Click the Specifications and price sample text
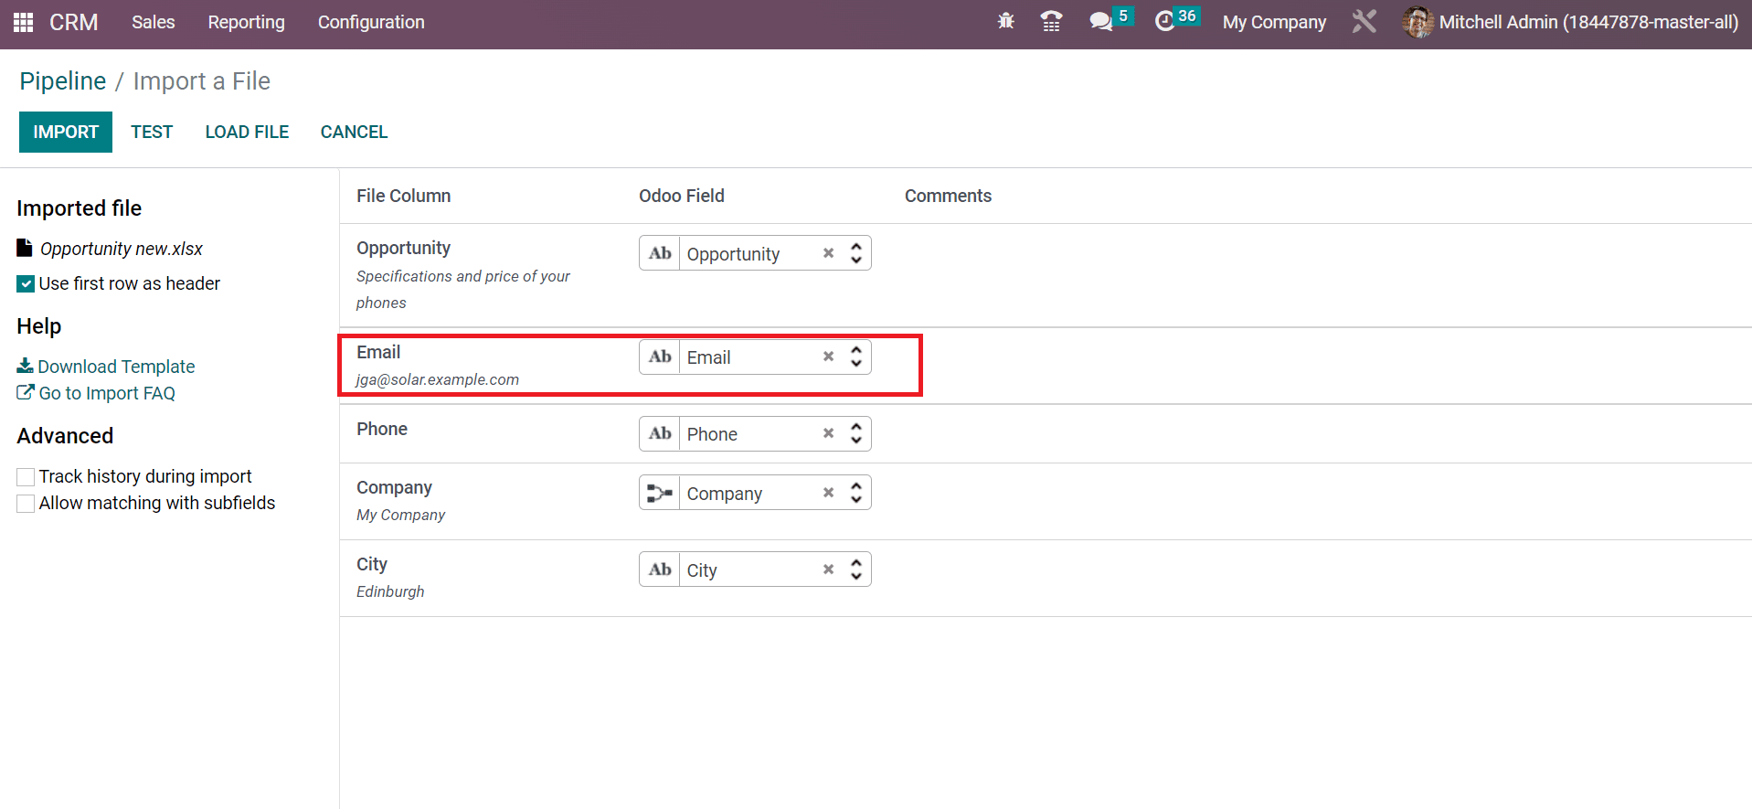This screenshot has width=1752, height=809. 463,289
